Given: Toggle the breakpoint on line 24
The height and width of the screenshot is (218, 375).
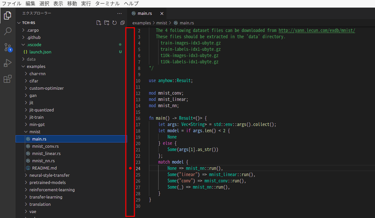Looking at the screenshot, I should 130,168.
